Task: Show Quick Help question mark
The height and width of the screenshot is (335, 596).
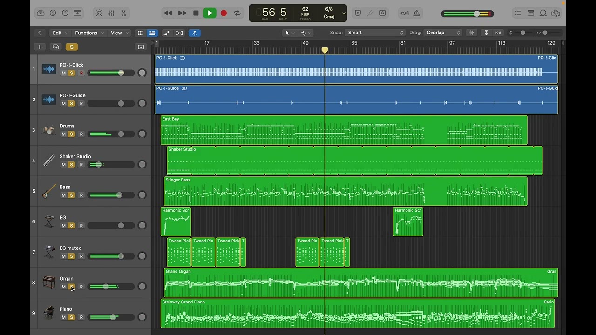Action: click(x=65, y=13)
